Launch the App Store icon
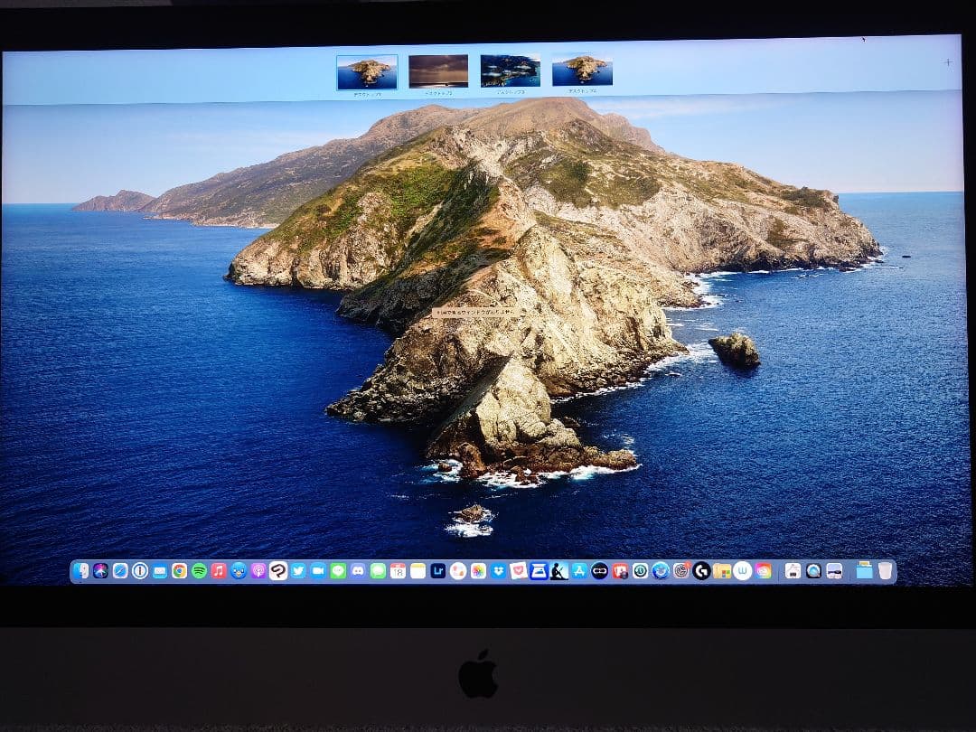The height and width of the screenshot is (732, 976). pyautogui.click(x=579, y=571)
